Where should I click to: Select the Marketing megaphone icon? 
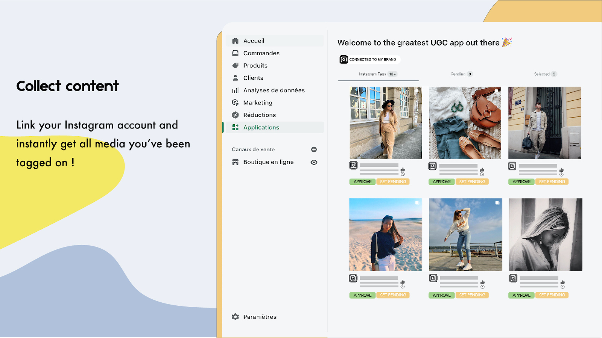236,103
